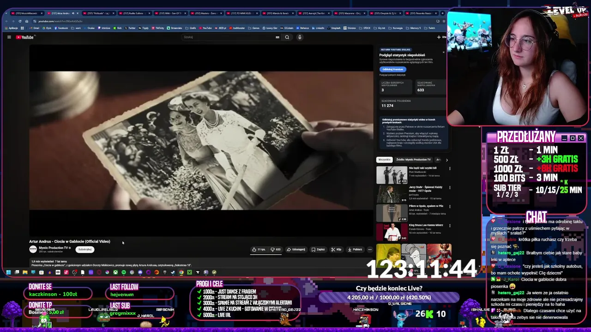Screen dimensions: 591x332
Task: Open the Streamlabs bookmark
Action: [175, 28]
